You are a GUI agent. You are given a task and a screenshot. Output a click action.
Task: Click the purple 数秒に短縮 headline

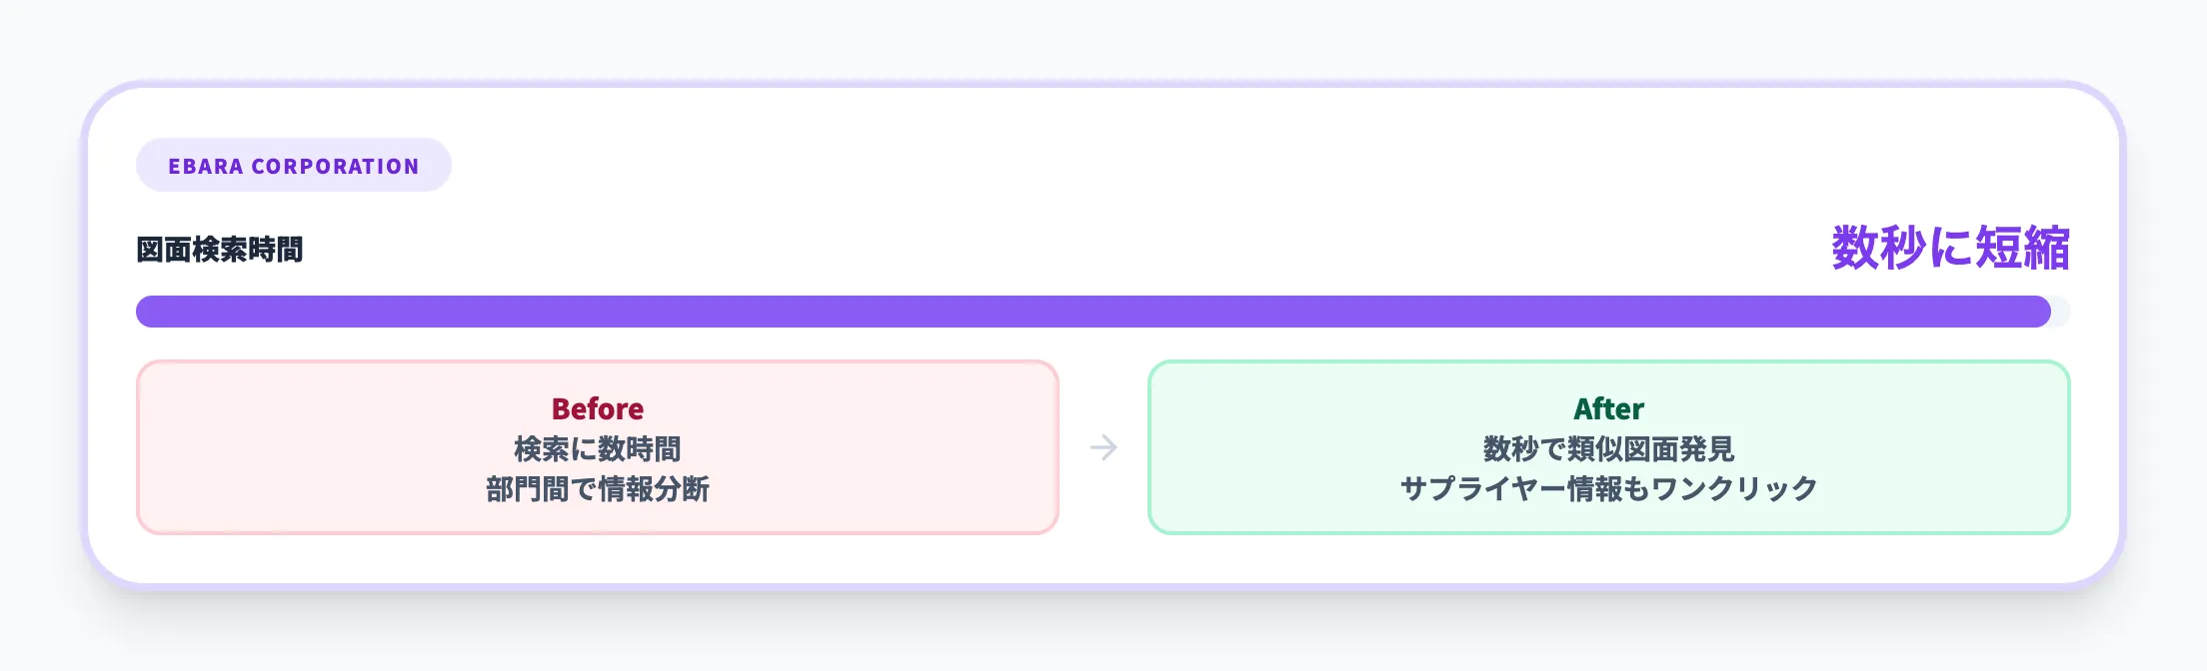point(1949,248)
